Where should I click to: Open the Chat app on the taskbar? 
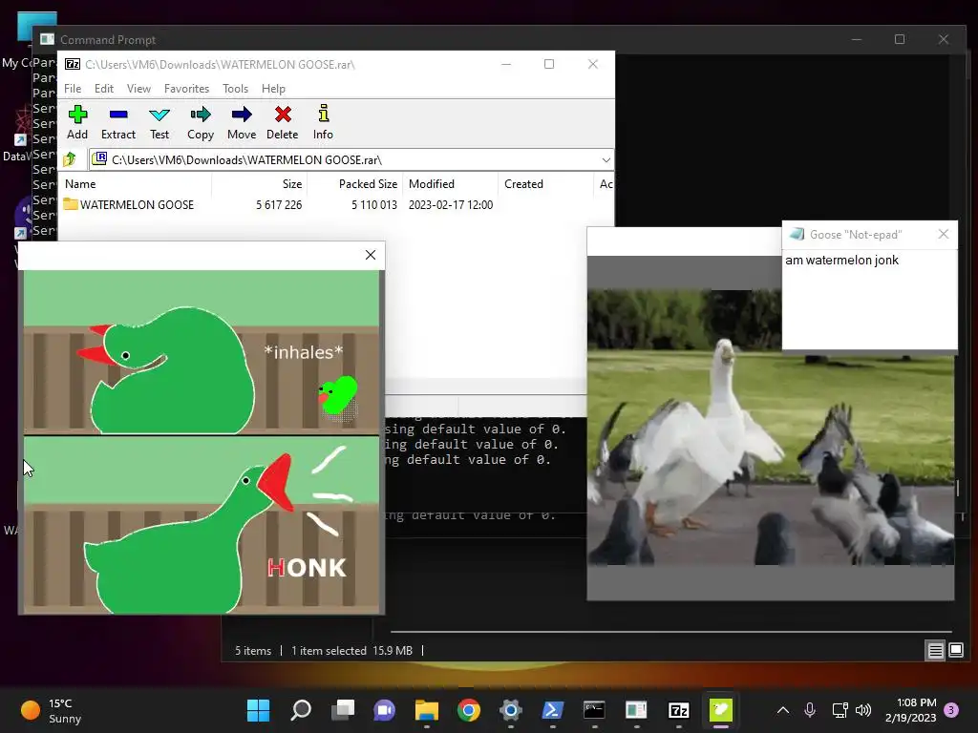pyautogui.click(x=384, y=710)
